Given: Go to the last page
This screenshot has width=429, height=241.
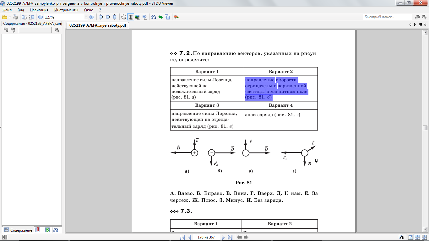Looking at the screenshot, I should [230, 237].
